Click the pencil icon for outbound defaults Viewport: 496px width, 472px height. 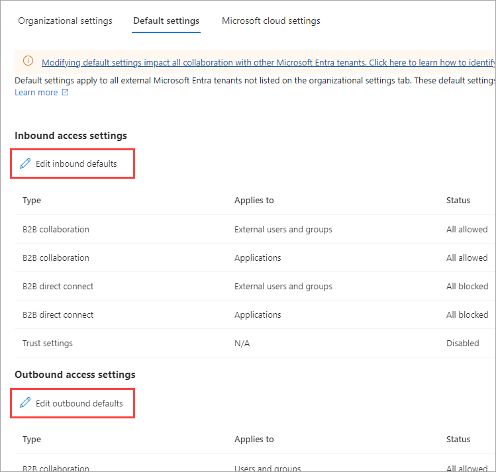(25, 402)
